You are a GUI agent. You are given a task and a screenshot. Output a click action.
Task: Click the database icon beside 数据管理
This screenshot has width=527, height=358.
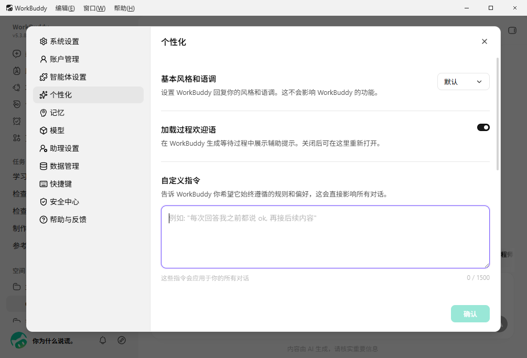point(44,166)
